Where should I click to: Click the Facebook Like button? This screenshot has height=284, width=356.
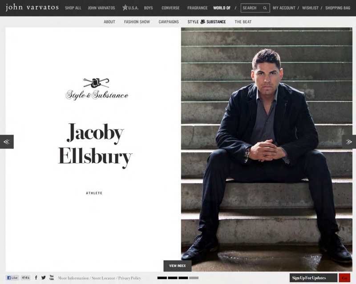pyautogui.click(x=12, y=278)
